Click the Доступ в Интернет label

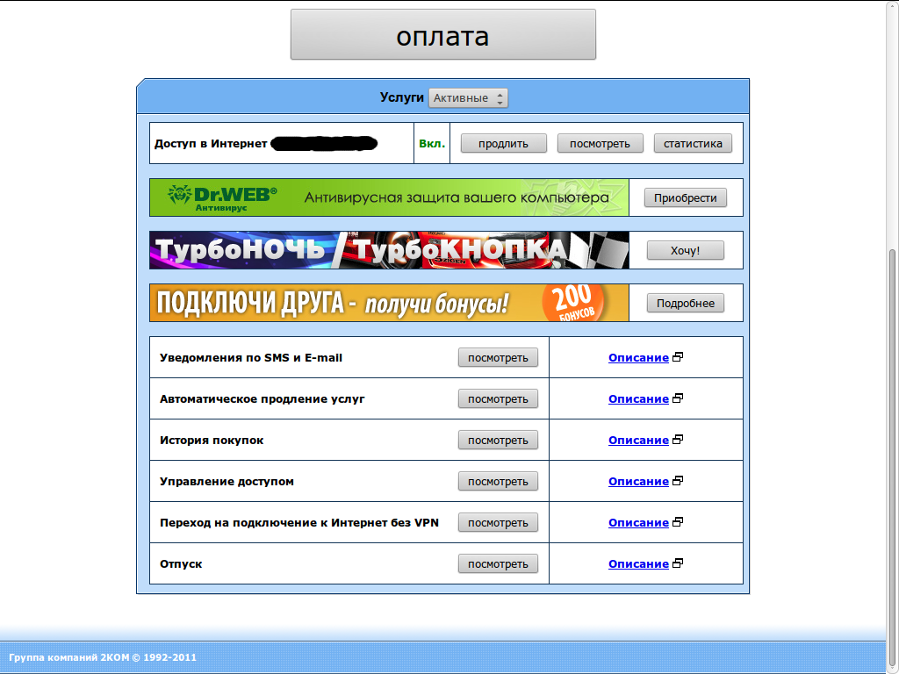tap(211, 143)
